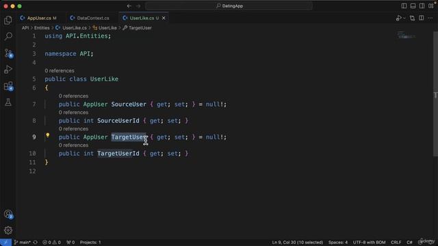The height and width of the screenshot is (246, 438).
Task: Open errors and warnings count in status bar
Action: click(x=52, y=243)
